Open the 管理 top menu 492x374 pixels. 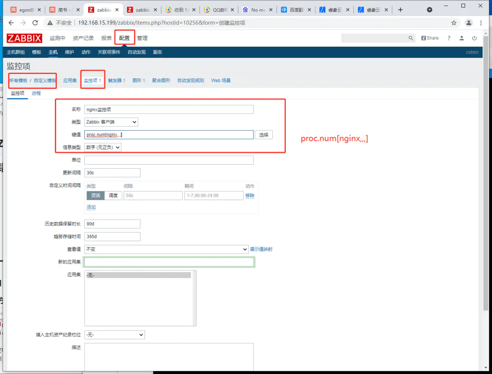pos(142,38)
